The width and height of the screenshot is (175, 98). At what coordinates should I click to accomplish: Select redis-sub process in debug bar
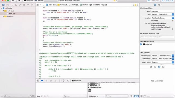pyautogui.click(x=76, y=81)
